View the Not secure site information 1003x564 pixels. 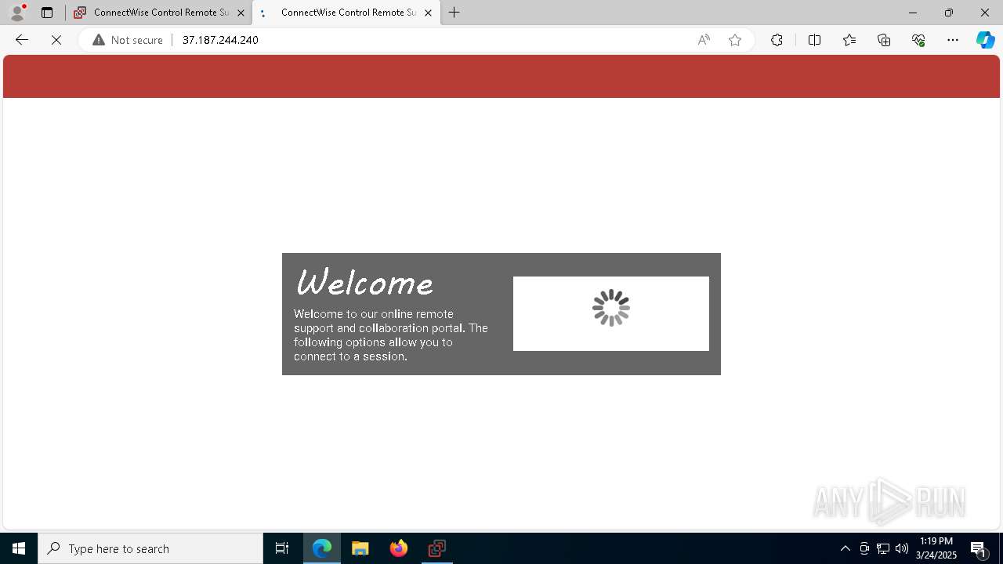coord(128,40)
